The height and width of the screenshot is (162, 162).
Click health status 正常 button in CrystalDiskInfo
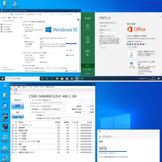pyautogui.click(x=17, y=106)
